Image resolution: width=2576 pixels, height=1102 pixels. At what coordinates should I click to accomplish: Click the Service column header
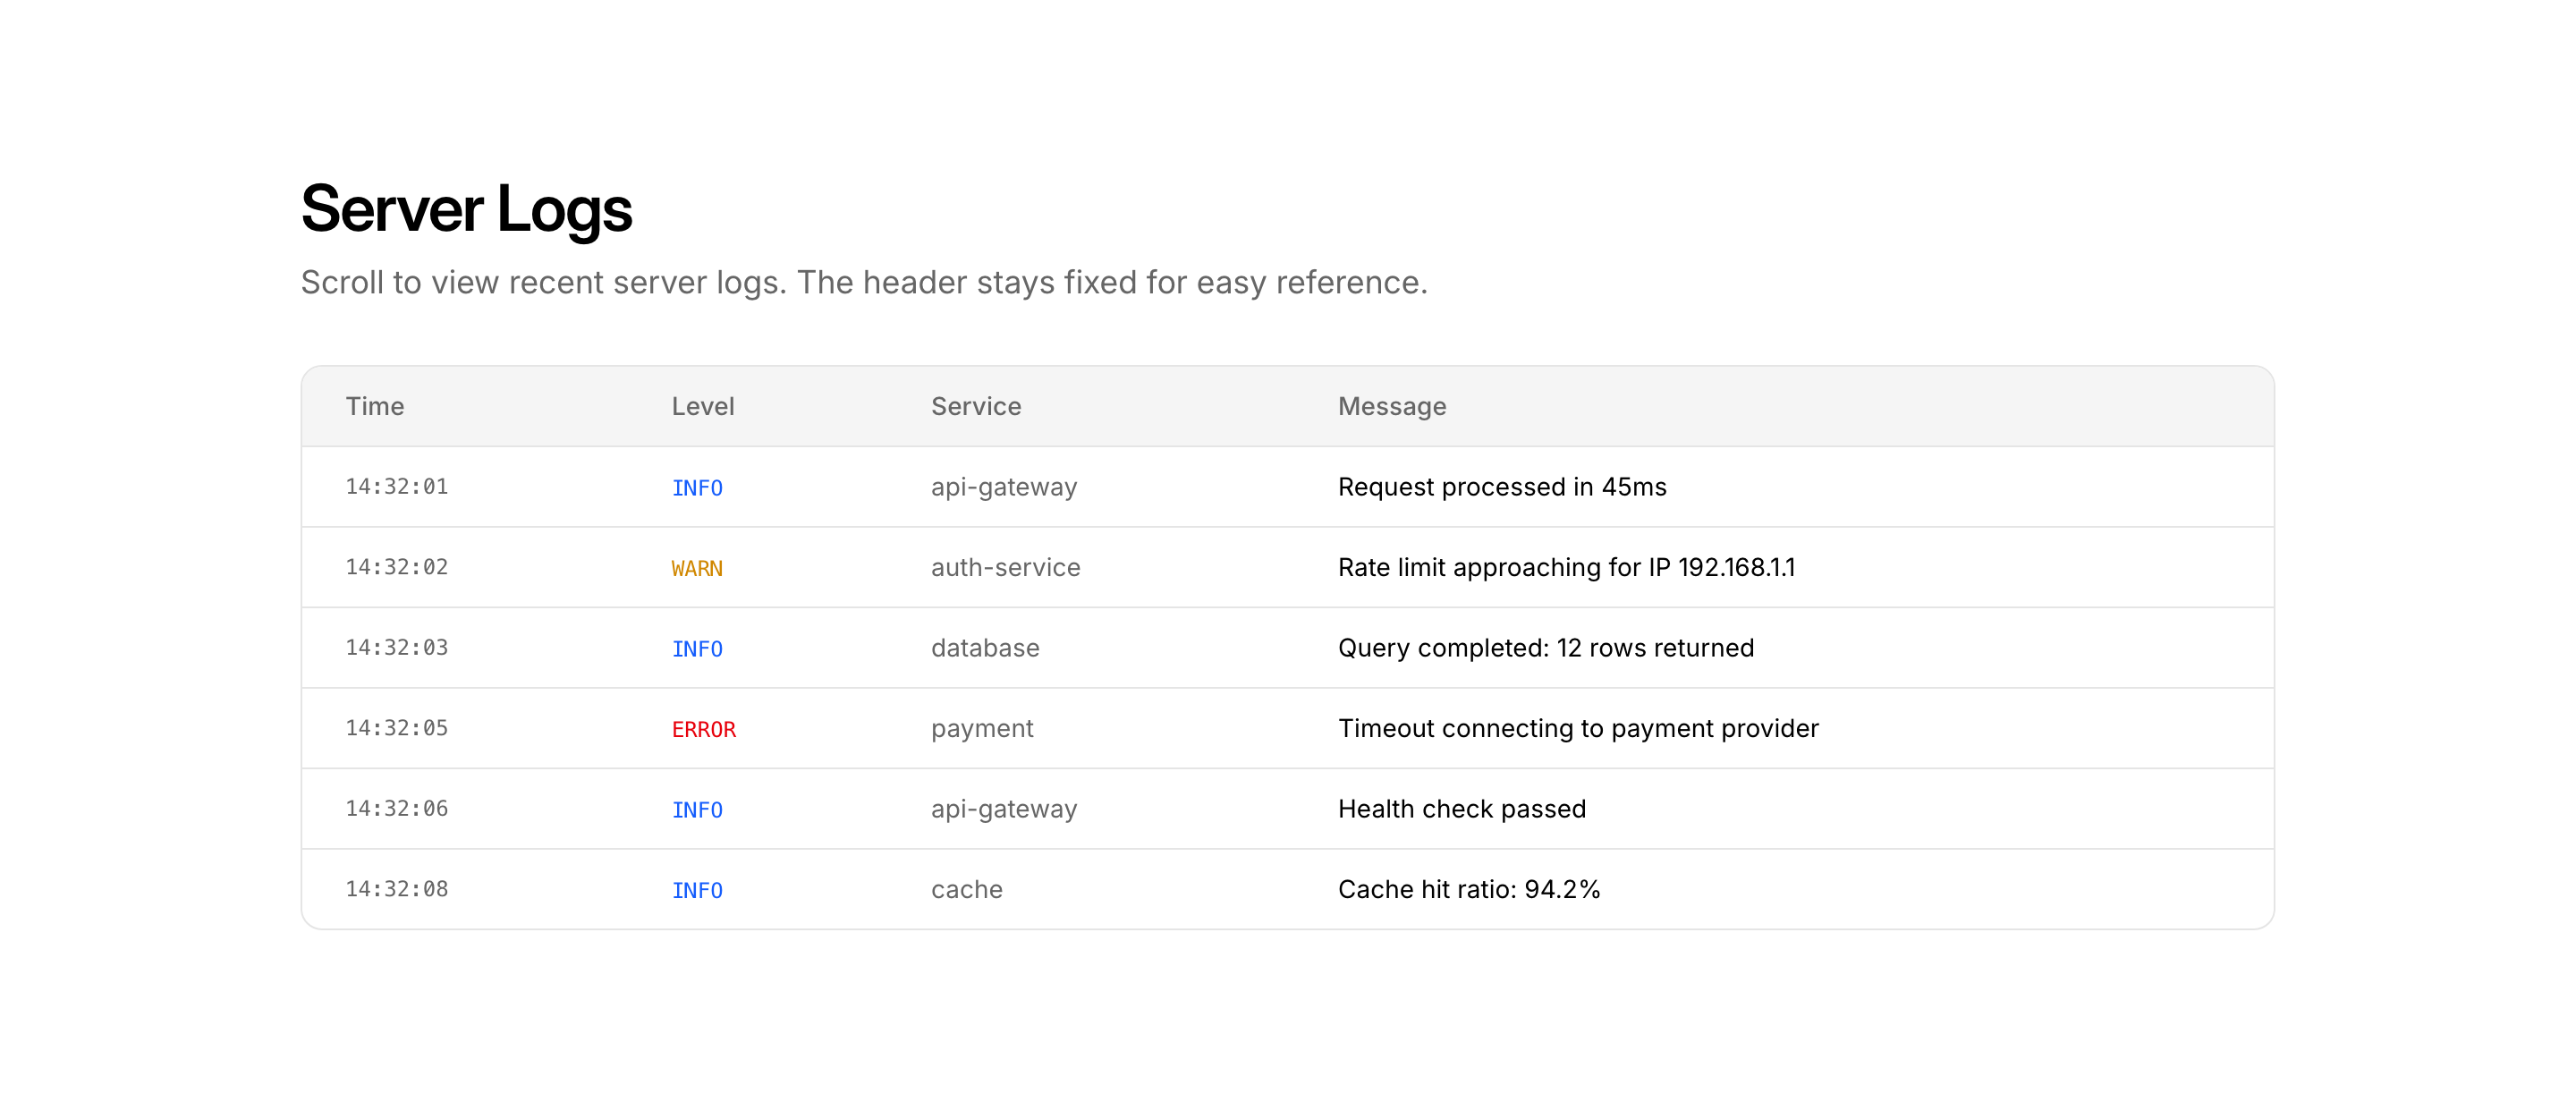(x=975, y=406)
